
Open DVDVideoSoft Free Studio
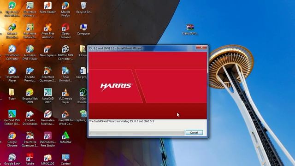48,139
